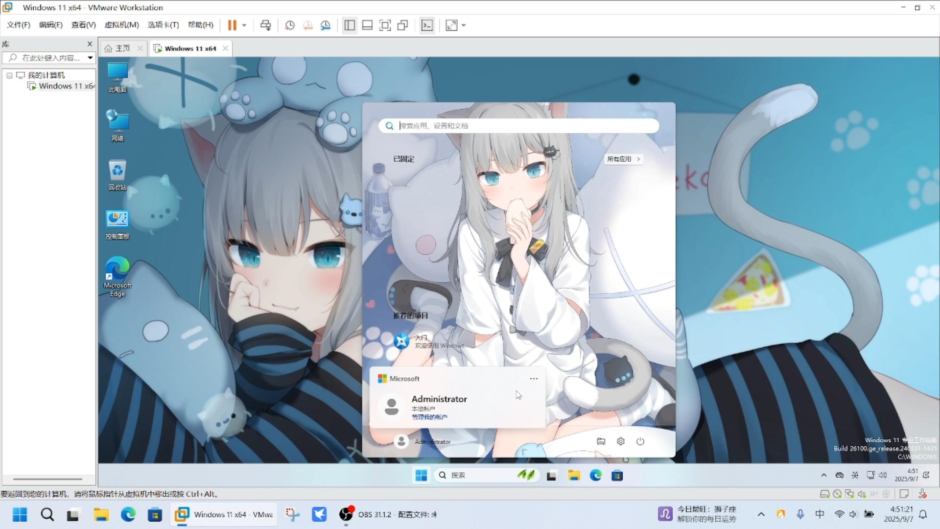The width and height of the screenshot is (940, 529).
Task: Click the guest clock showing 4:51
Action: [907, 475]
